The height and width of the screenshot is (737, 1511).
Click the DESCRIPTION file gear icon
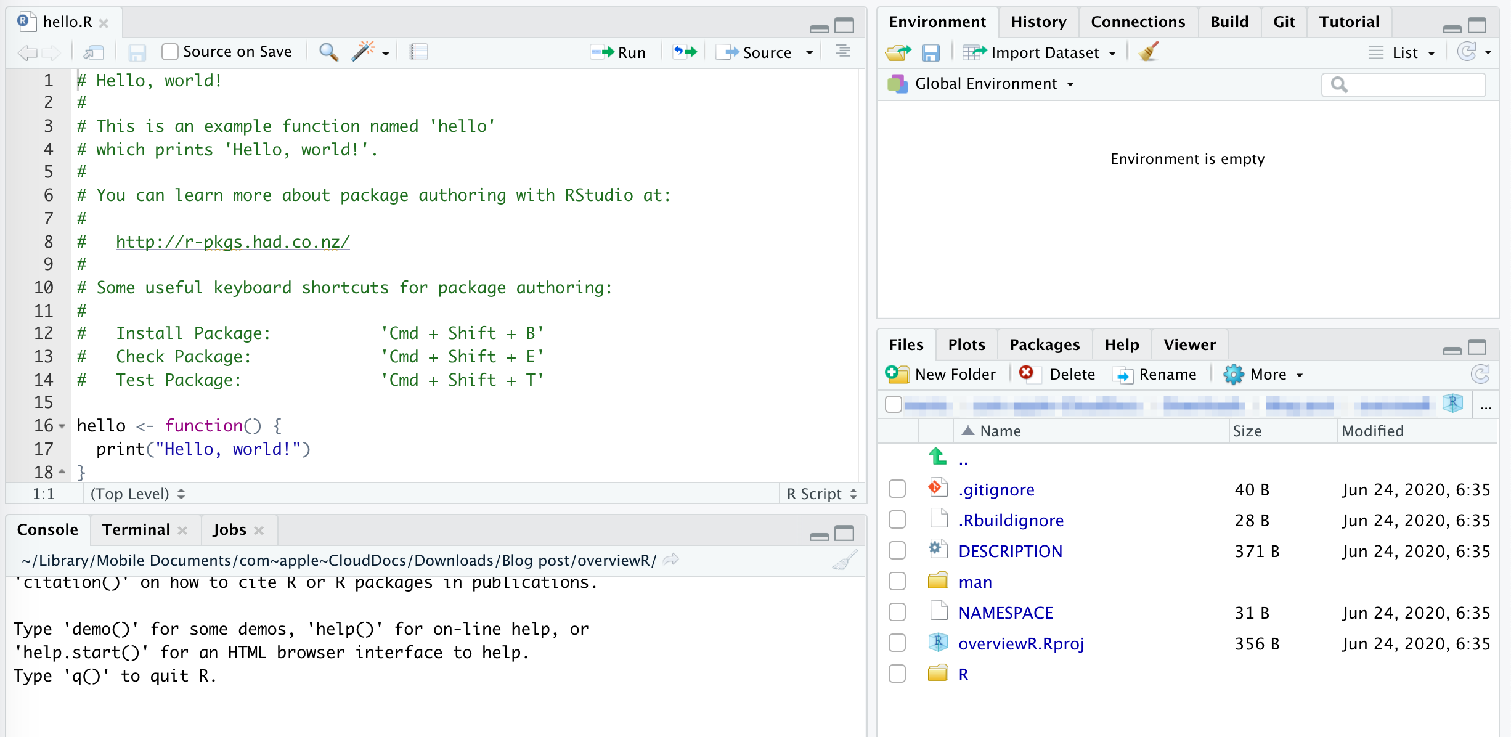[937, 550]
